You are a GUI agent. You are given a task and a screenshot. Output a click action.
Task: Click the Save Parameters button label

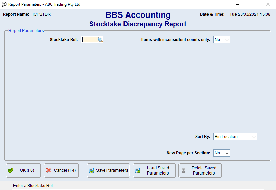tap(112, 170)
